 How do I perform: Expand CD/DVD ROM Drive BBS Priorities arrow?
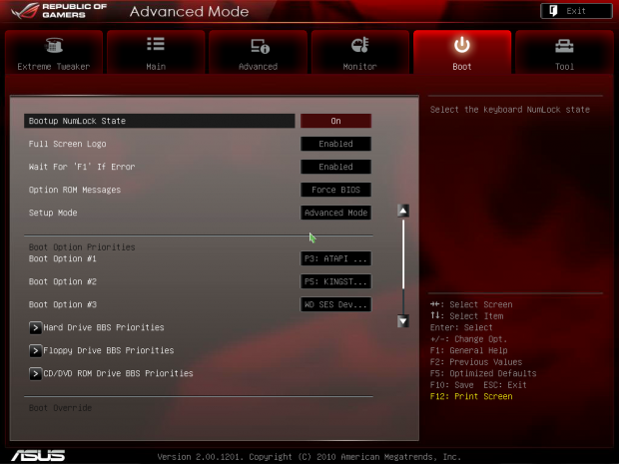click(35, 373)
